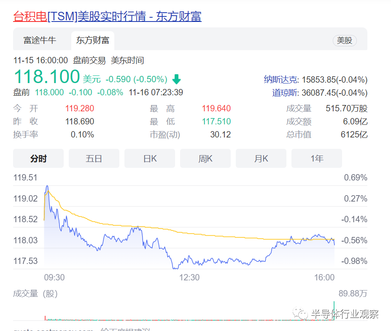The height and width of the screenshot is (331, 391).
Task: Click the 昨收 value 118.690
Action: [80, 121]
